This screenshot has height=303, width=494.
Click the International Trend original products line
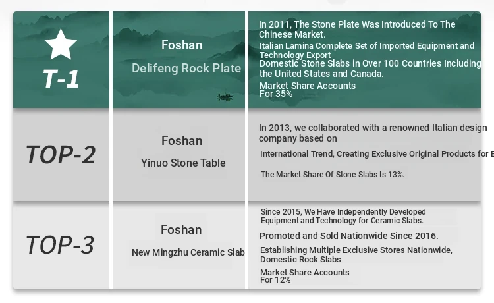pyautogui.click(x=376, y=154)
